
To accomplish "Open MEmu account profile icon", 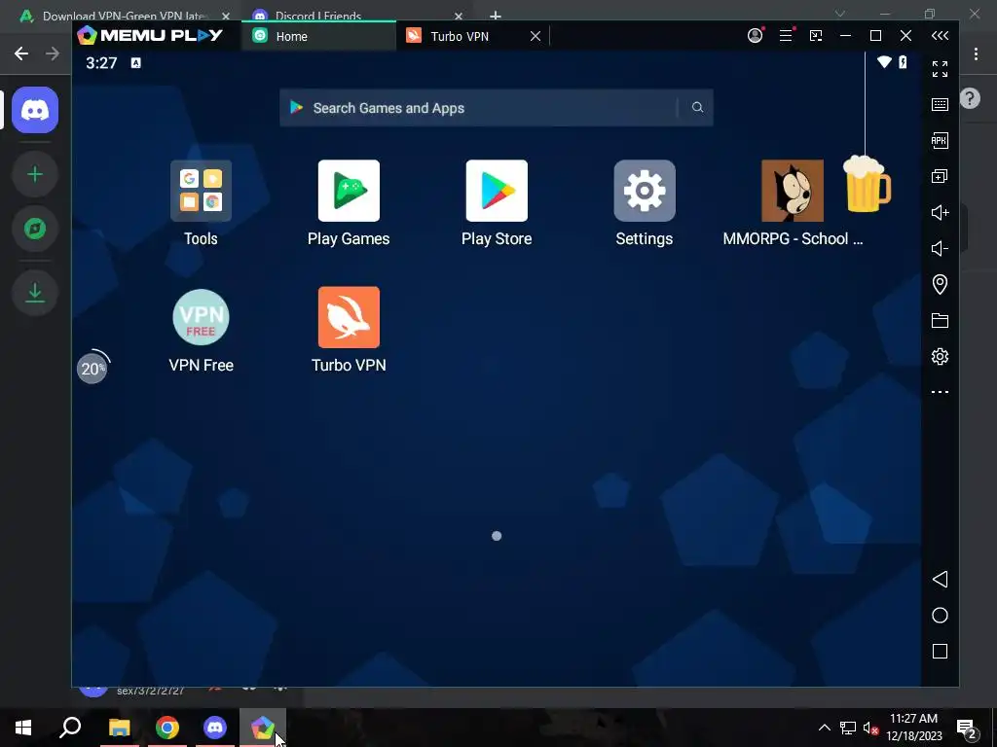I will 755,36.
